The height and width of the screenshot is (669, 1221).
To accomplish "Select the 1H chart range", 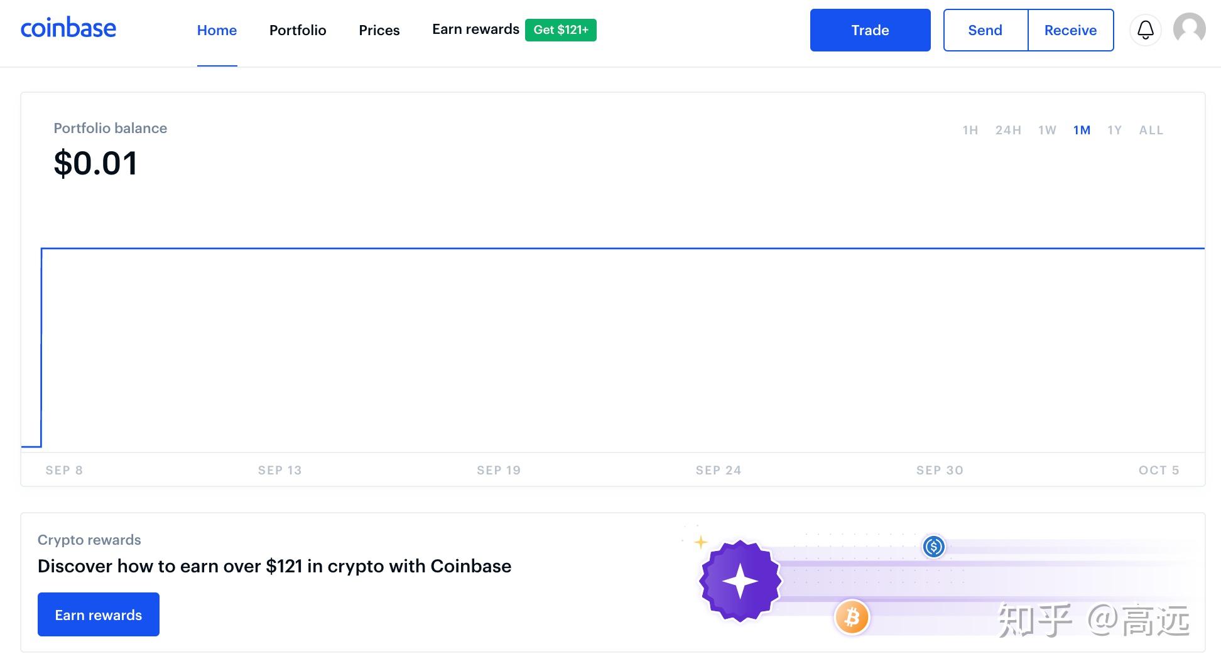I will pyautogui.click(x=970, y=131).
